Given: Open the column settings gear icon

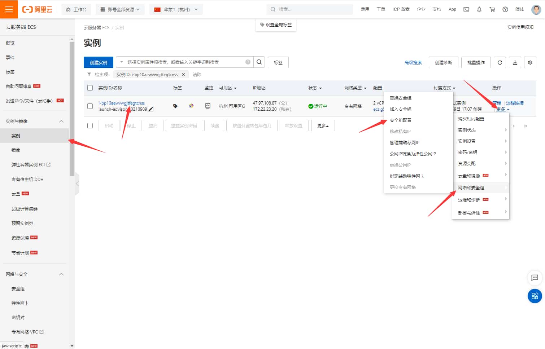Looking at the screenshot, I should 530,62.
